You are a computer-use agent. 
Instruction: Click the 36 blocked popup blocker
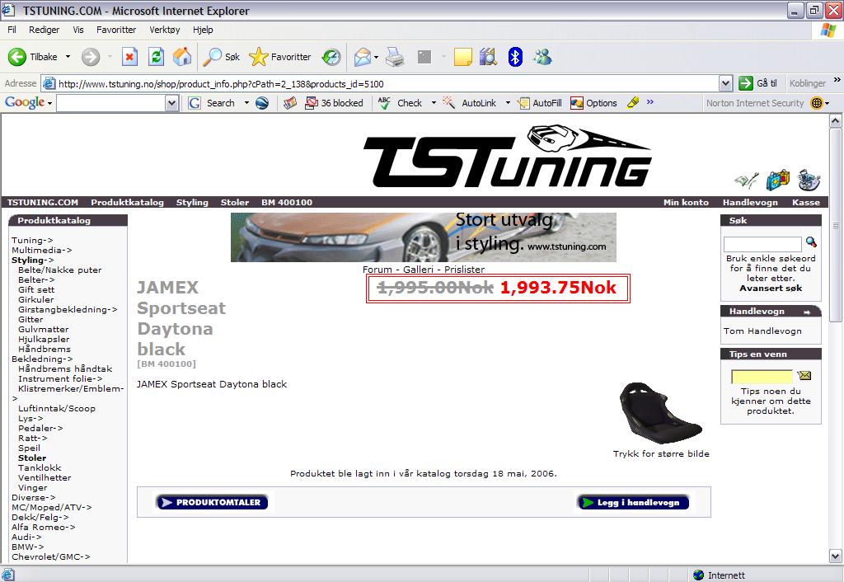tap(334, 103)
